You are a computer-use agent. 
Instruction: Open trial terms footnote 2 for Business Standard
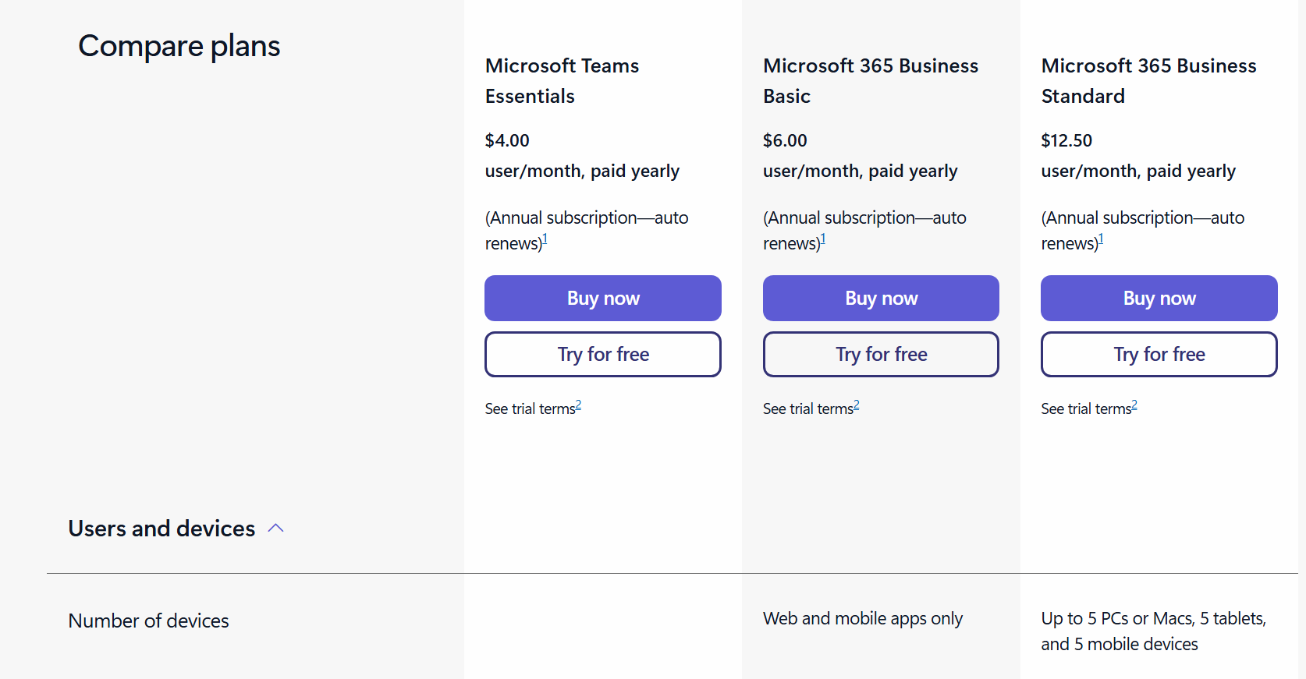[x=1134, y=405]
